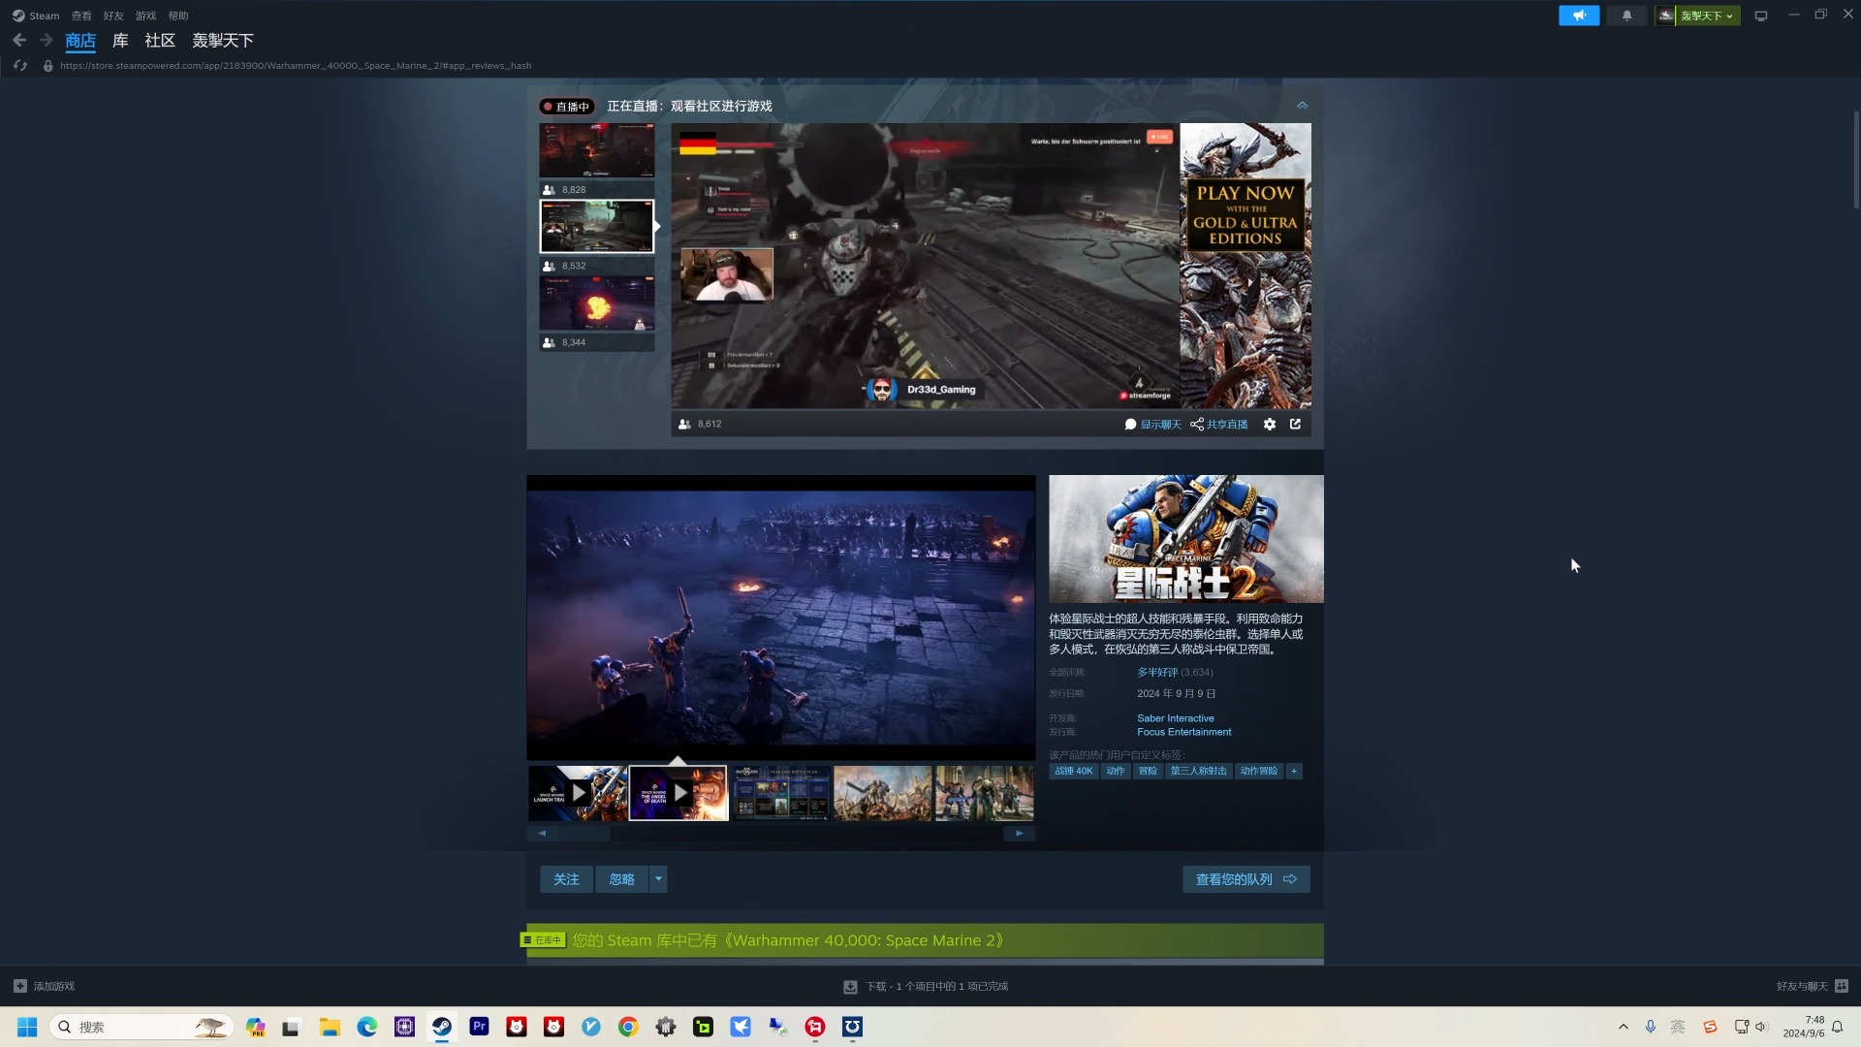Select the fourth battle screenshot thumbnail
1861x1047 pixels.
[x=883, y=793]
